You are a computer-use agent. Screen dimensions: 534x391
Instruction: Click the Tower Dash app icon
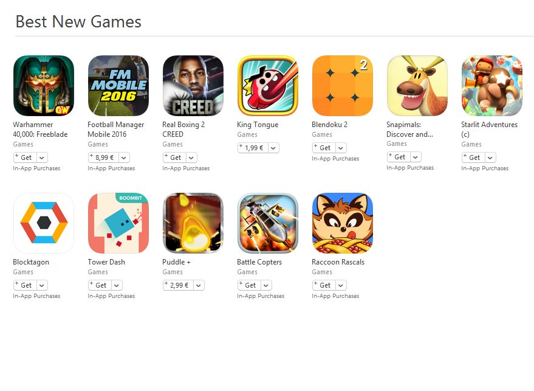pyautogui.click(x=118, y=223)
